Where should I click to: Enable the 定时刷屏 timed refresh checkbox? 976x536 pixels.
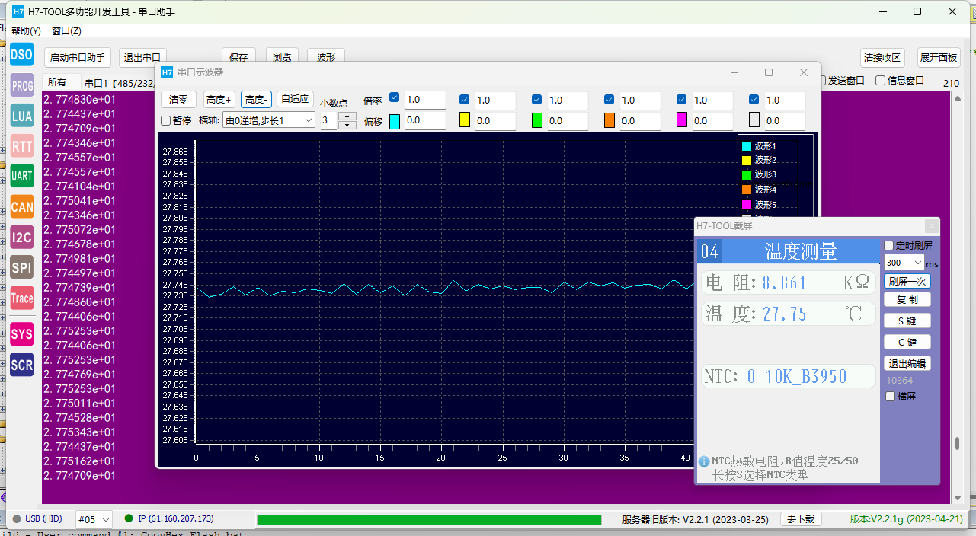click(888, 246)
